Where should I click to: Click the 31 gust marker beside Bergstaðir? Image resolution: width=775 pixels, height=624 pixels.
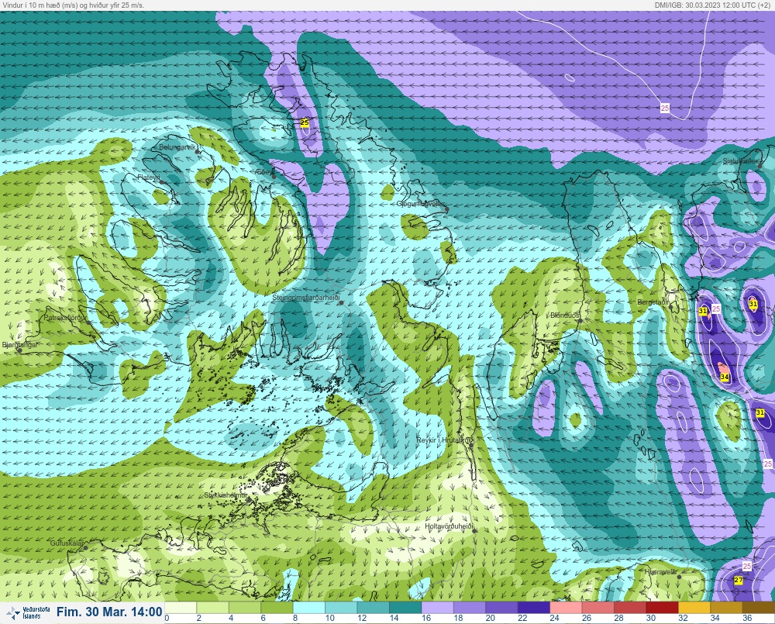click(x=703, y=311)
